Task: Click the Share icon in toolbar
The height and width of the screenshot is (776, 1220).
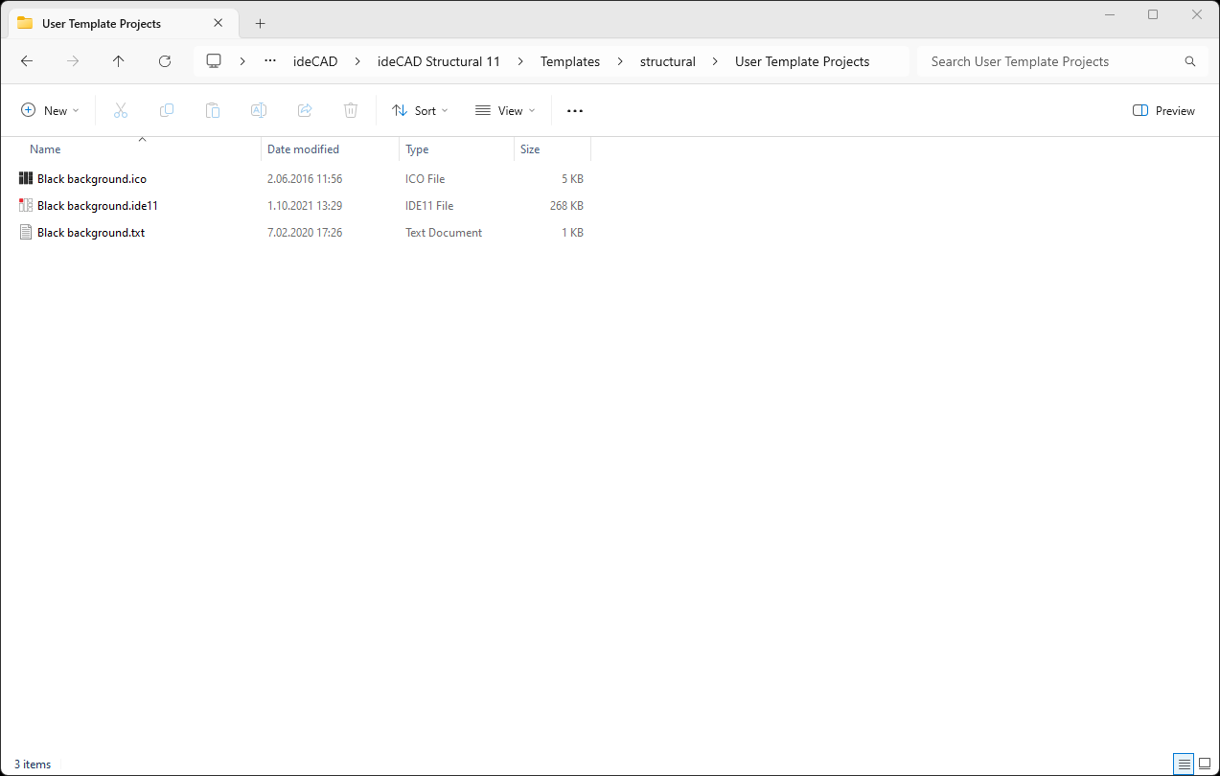Action: point(305,111)
